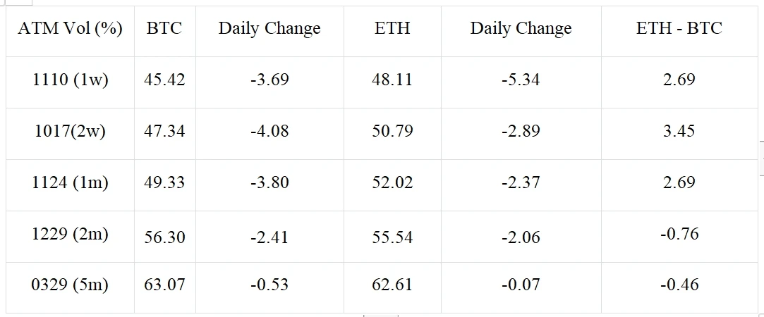Select the 1110 (1w) row label
The height and width of the screenshot is (317, 764).
71,80
